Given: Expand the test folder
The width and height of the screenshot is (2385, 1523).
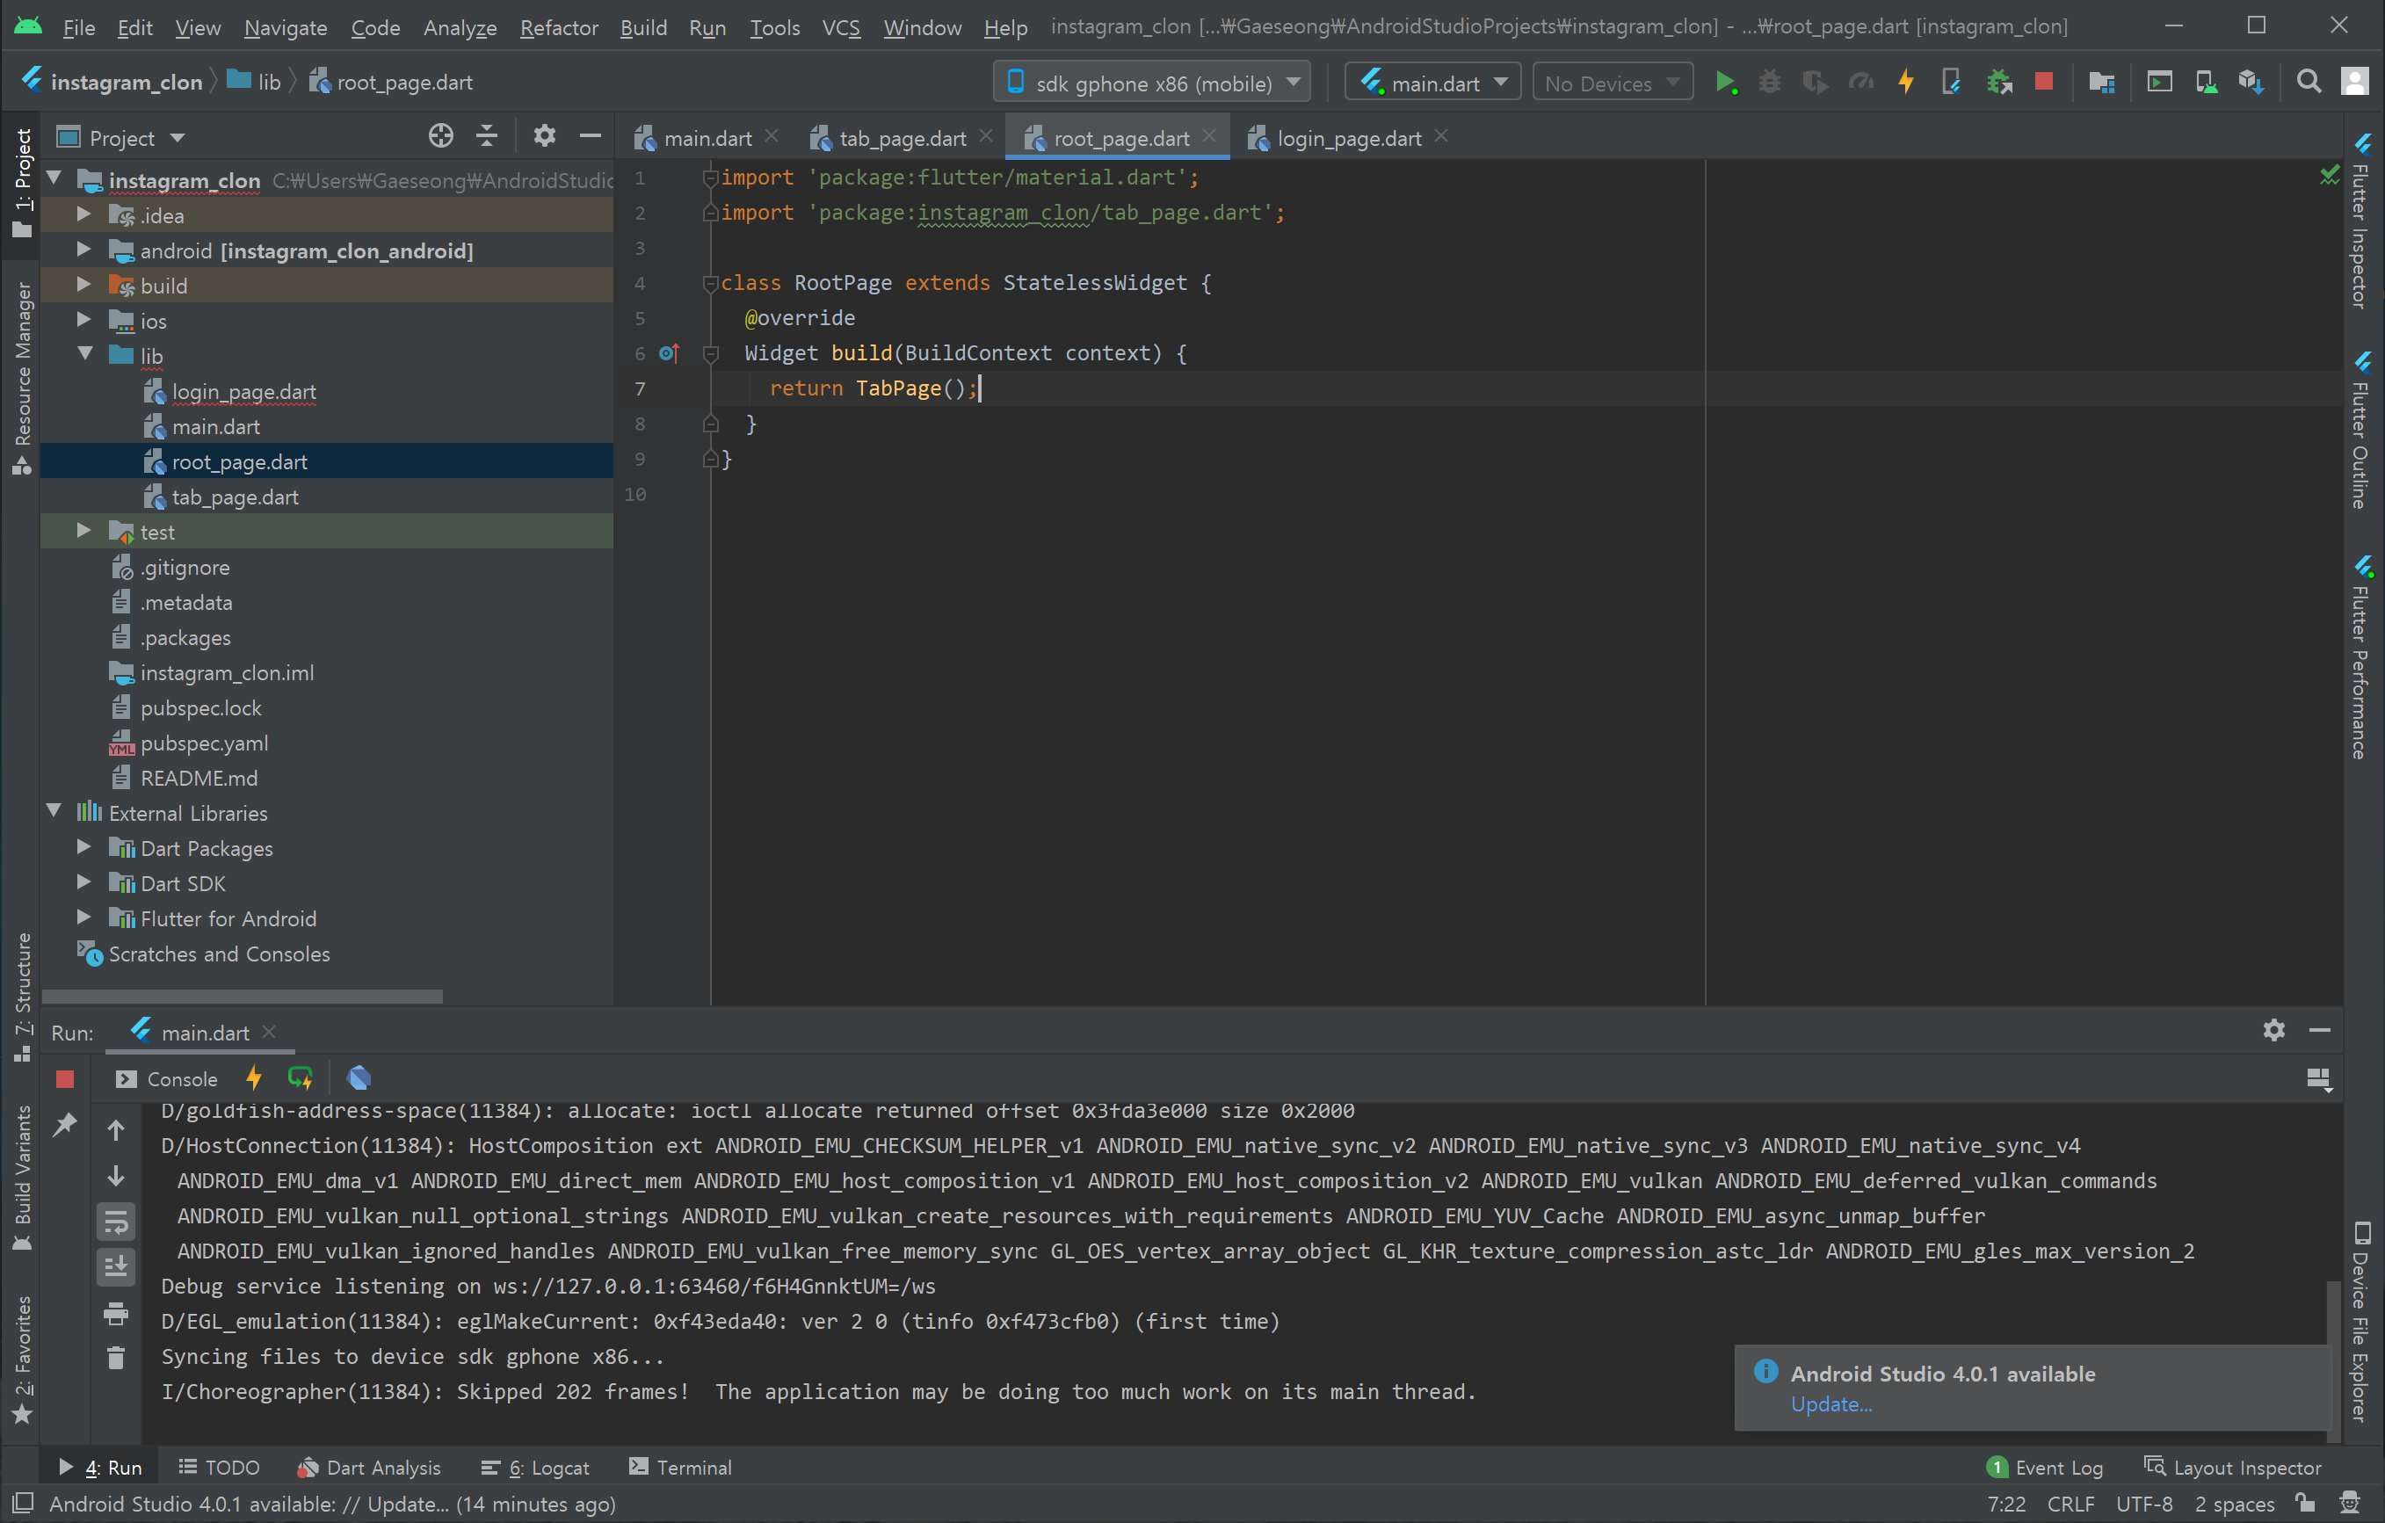Looking at the screenshot, I should coord(84,531).
